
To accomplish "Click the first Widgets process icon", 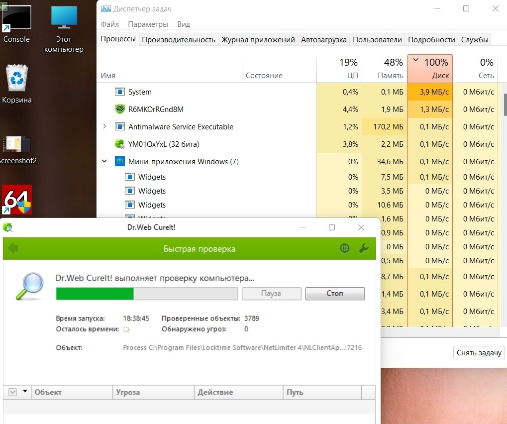I will point(130,177).
